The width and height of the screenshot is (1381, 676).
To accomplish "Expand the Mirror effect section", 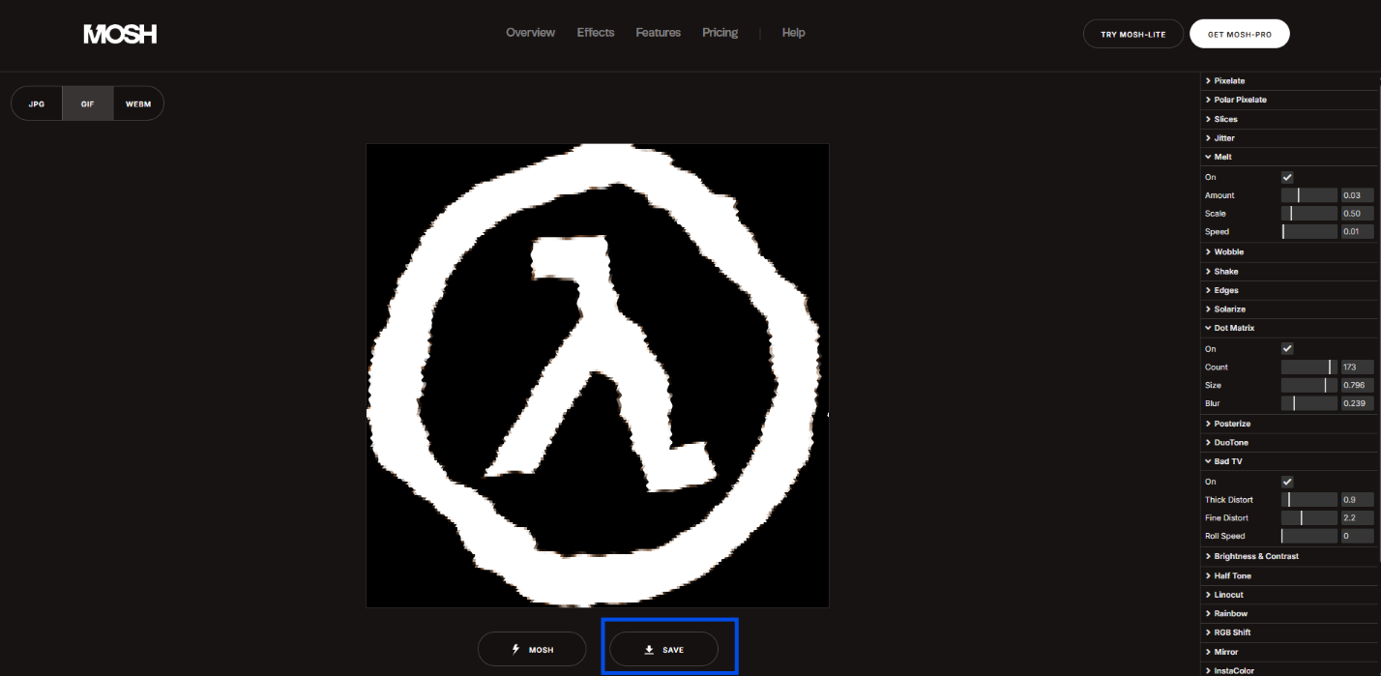I will tap(1289, 652).
